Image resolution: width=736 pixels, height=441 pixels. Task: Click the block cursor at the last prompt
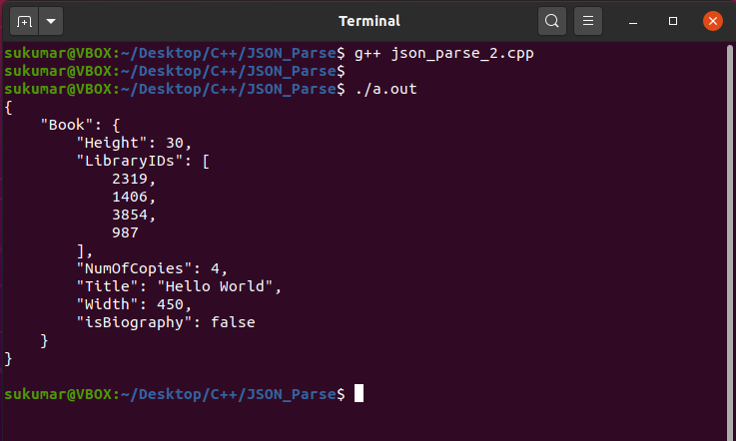coord(360,394)
